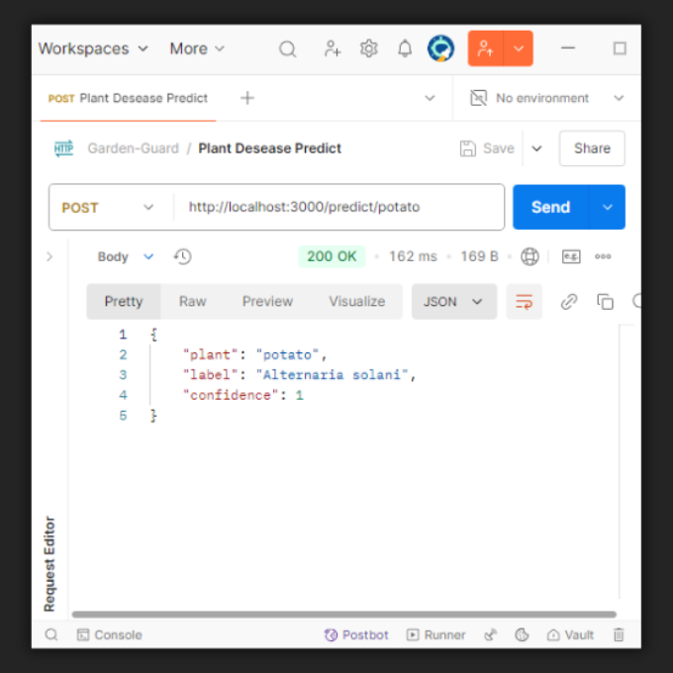This screenshot has height=673, width=673.
Task: Click the network globe icon
Action: [x=530, y=256]
